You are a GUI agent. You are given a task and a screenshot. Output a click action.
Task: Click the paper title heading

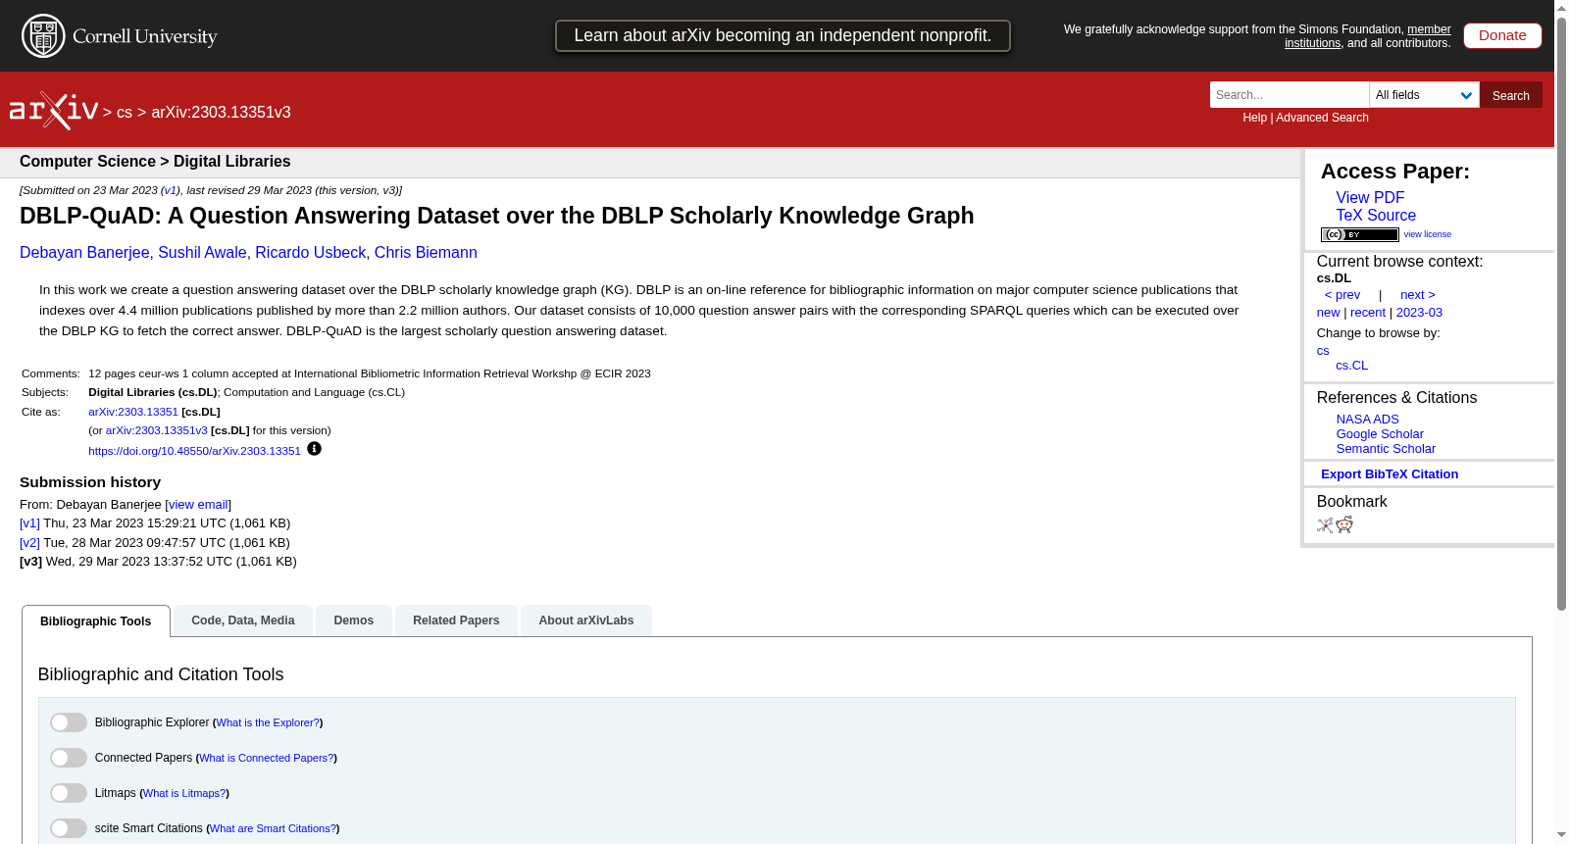[x=497, y=216]
